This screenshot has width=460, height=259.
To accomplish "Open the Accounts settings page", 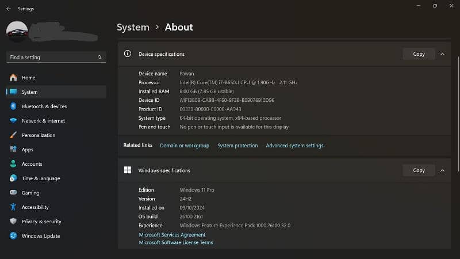I will tap(32, 164).
